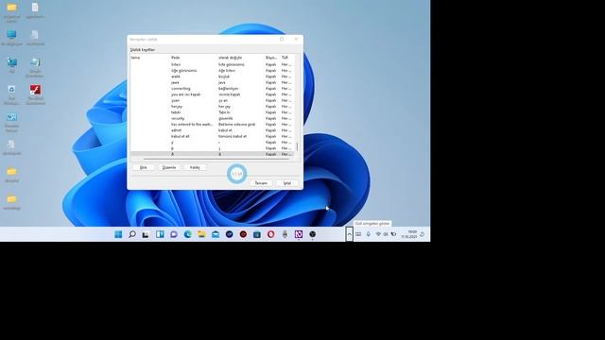This screenshot has width=605, height=340.
Task: Launch the Chat icon on taskbar
Action: 174,234
